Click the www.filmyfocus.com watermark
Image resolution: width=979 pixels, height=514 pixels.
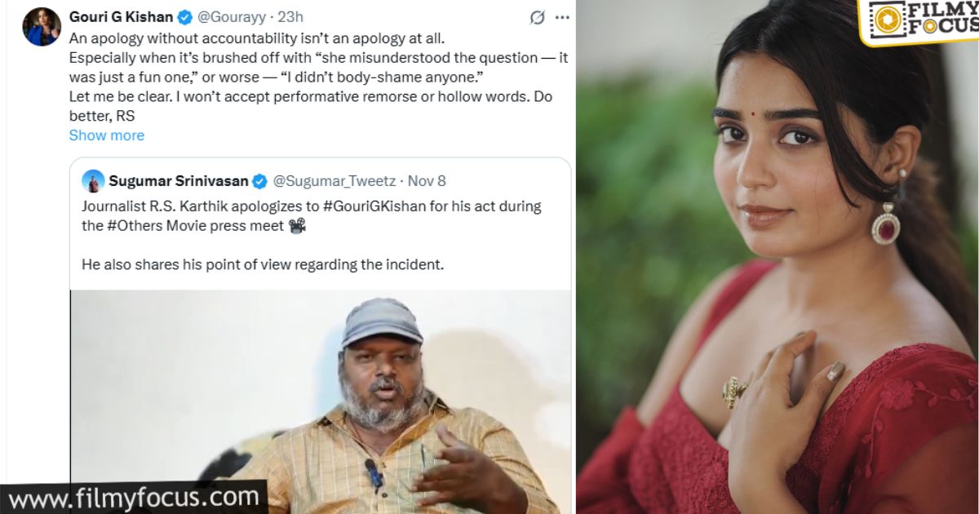pos(133,496)
